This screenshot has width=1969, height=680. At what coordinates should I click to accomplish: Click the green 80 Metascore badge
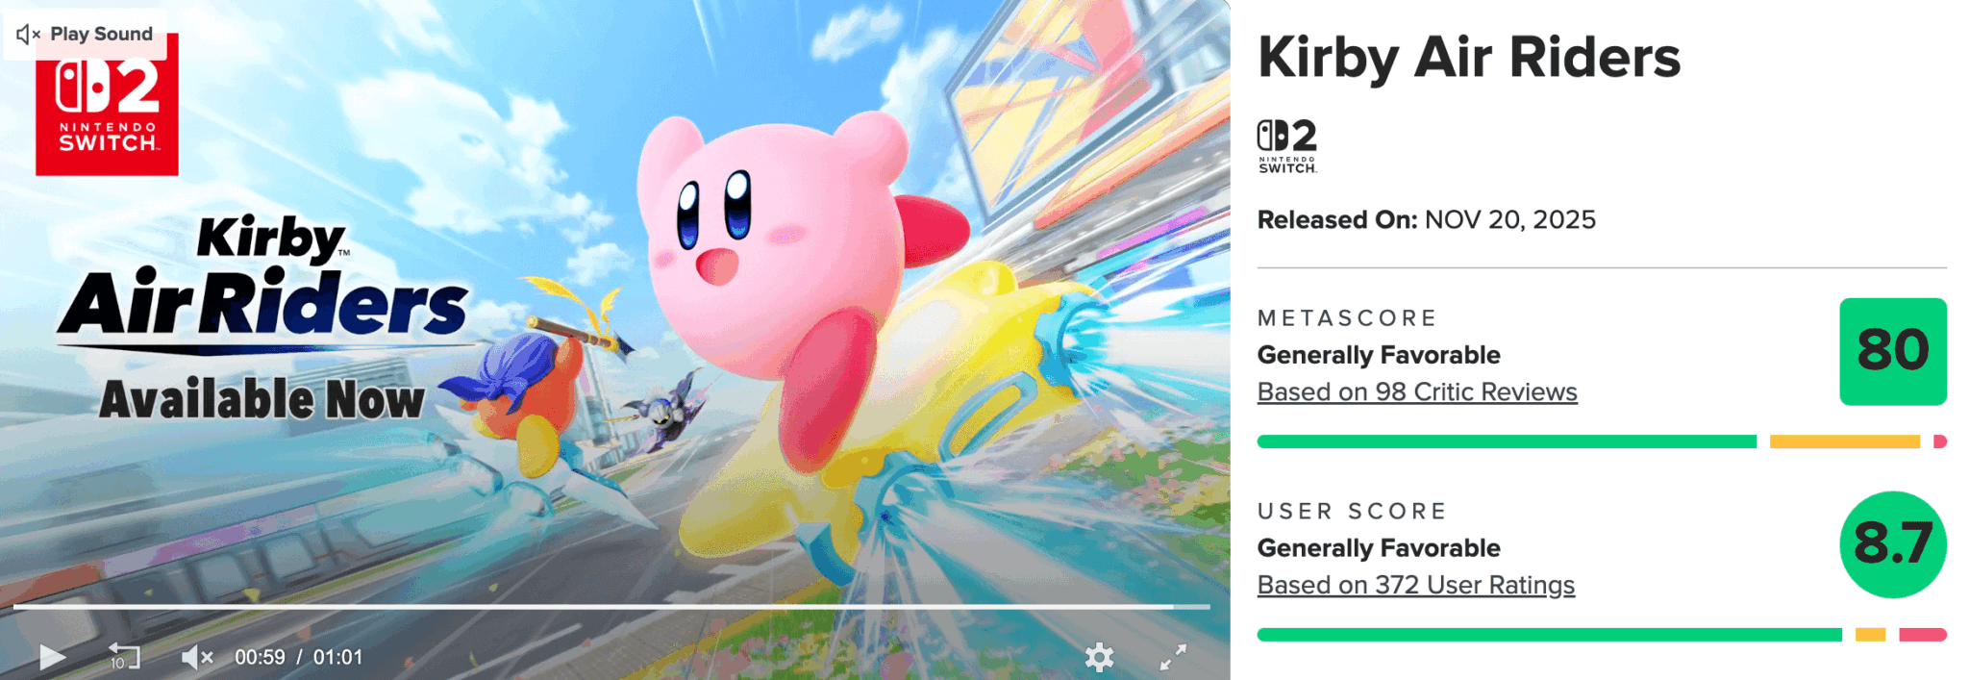[x=1893, y=351]
